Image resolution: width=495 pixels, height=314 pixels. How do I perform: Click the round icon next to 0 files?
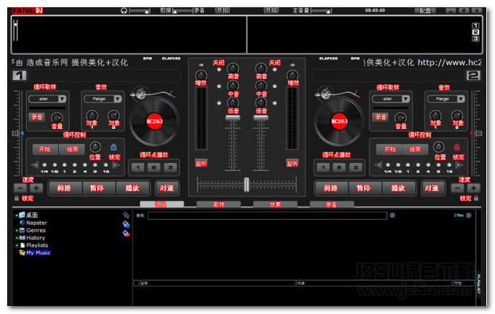click(468, 215)
